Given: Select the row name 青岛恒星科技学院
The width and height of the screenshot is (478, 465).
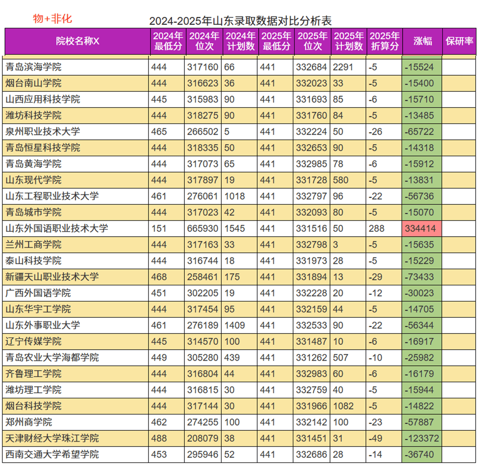Looking at the screenshot, I should coord(43,148).
